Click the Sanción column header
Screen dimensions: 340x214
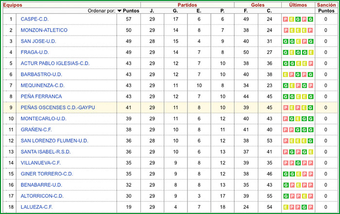pyautogui.click(x=326, y=4)
